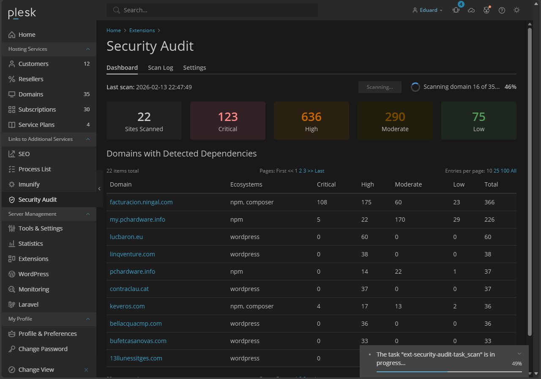Open the Eduard user account dropdown

(427, 10)
